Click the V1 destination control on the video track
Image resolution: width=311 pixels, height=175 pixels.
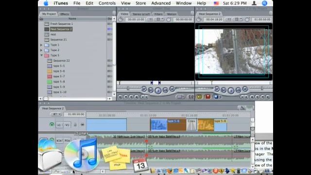67,125
